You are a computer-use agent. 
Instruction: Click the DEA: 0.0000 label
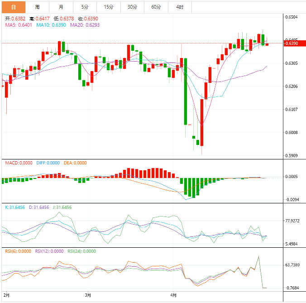[x=76, y=163]
